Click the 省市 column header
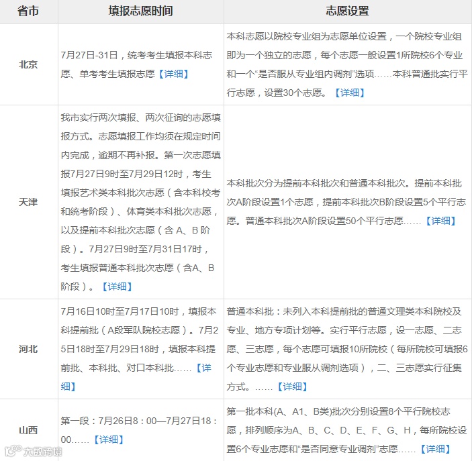 [x=28, y=11]
